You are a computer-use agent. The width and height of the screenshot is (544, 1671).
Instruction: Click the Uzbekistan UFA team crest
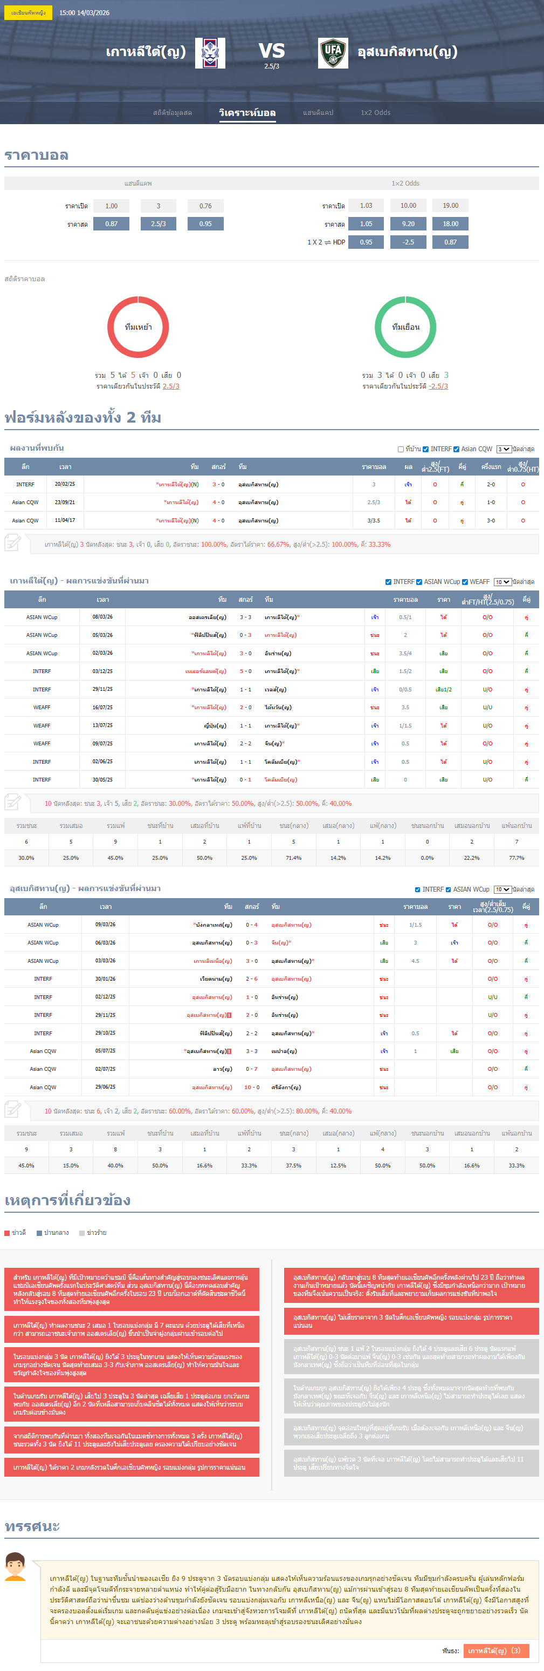(333, 53)
